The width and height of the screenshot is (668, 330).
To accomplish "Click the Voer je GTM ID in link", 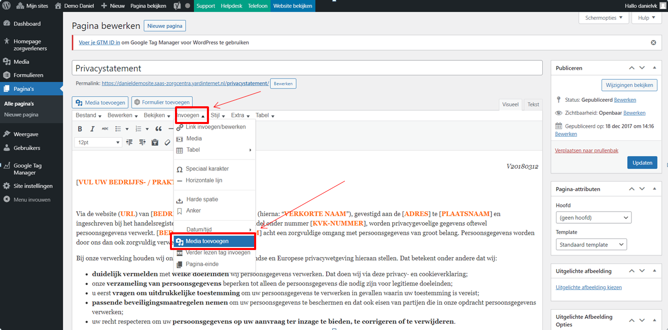I will click(99, 43).
